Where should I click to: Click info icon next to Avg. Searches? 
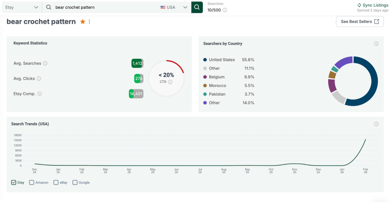(45, 64)
